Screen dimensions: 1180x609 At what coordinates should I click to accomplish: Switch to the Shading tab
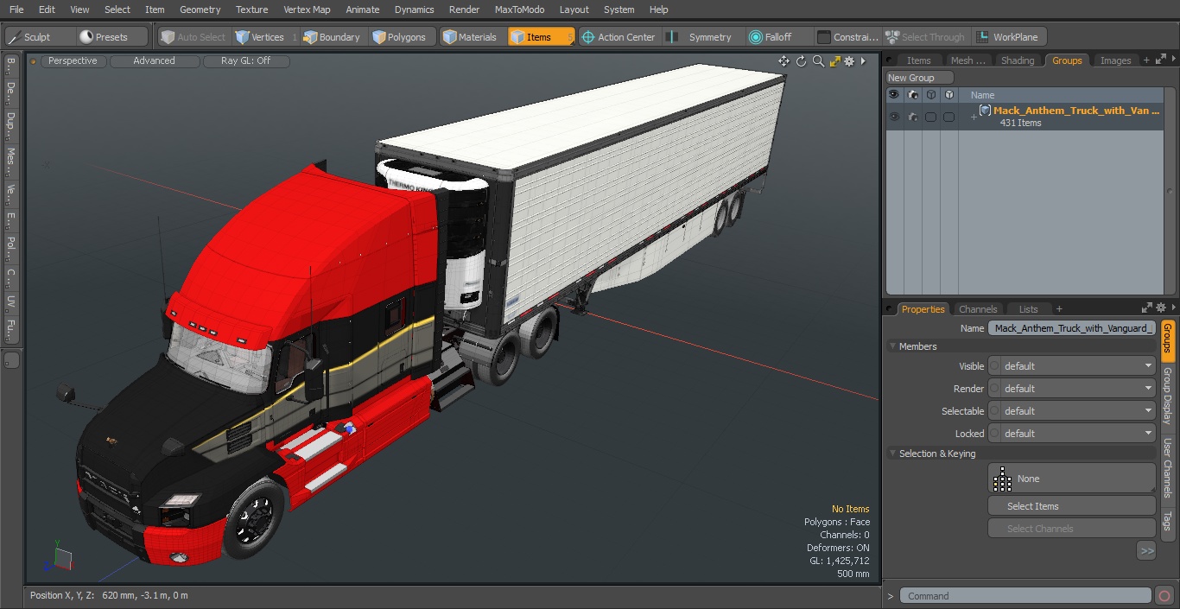[x=1017, y=60]
